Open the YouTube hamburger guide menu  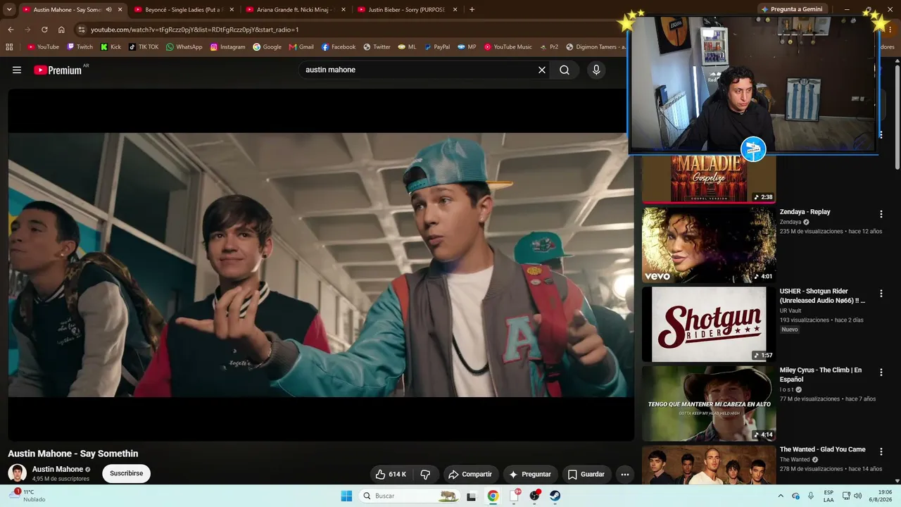[x=17, y=70]
